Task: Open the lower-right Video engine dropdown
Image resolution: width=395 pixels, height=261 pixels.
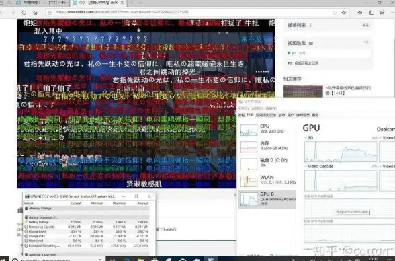Action: [387, 166]
